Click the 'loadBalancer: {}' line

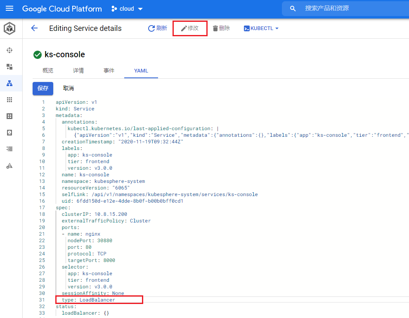(85, 313)
